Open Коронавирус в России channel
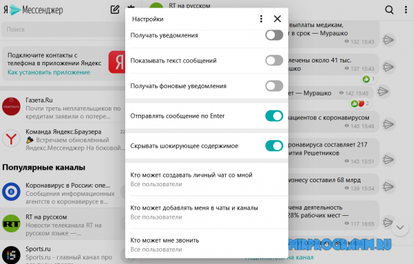 (x=63, y=193)
